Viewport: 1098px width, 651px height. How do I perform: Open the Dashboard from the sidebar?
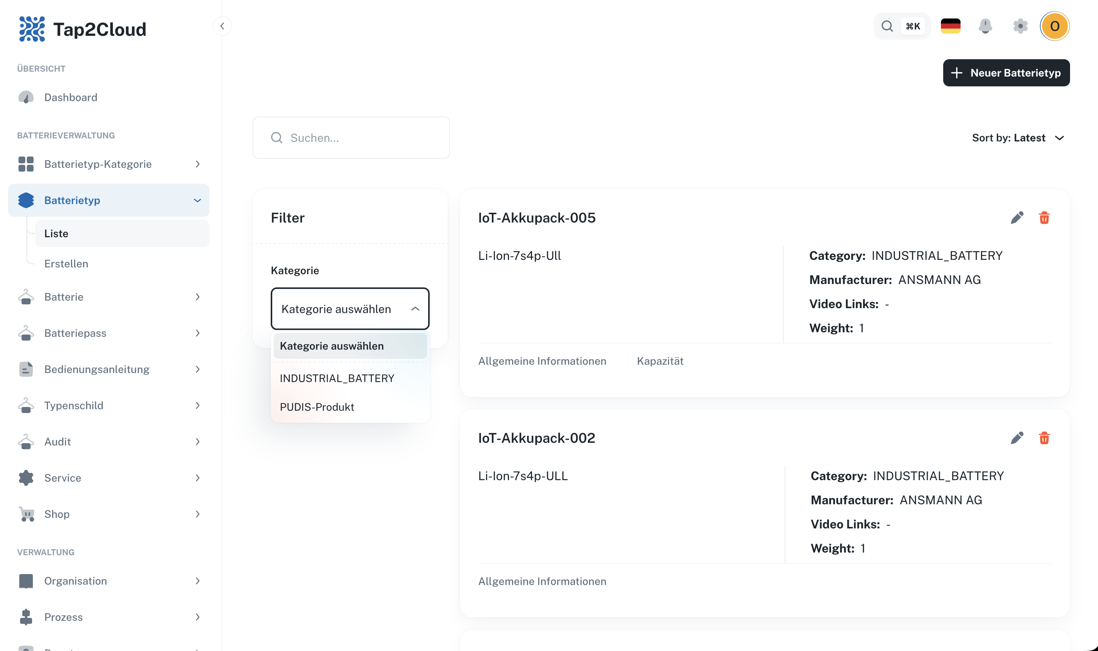pos(70,97)
